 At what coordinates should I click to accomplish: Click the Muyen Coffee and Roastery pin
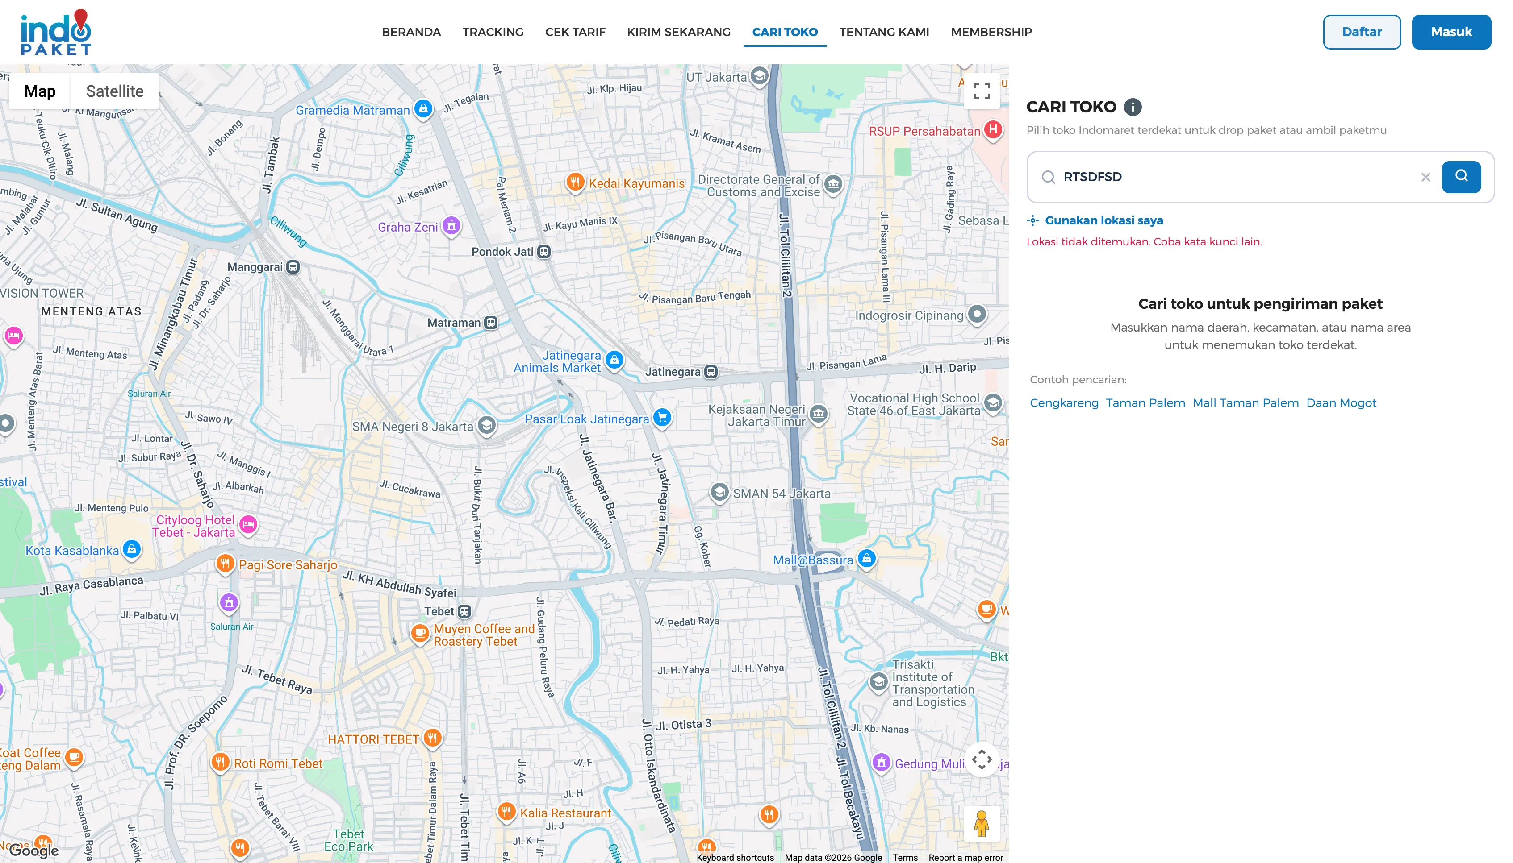[420, 634]
